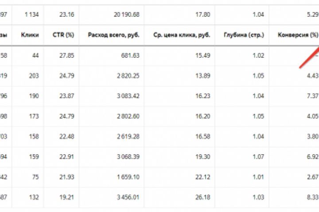Select the depth cell showing 1.07
Image resolution: width=319 pixels, height=212 pixels.
(258, 157)
